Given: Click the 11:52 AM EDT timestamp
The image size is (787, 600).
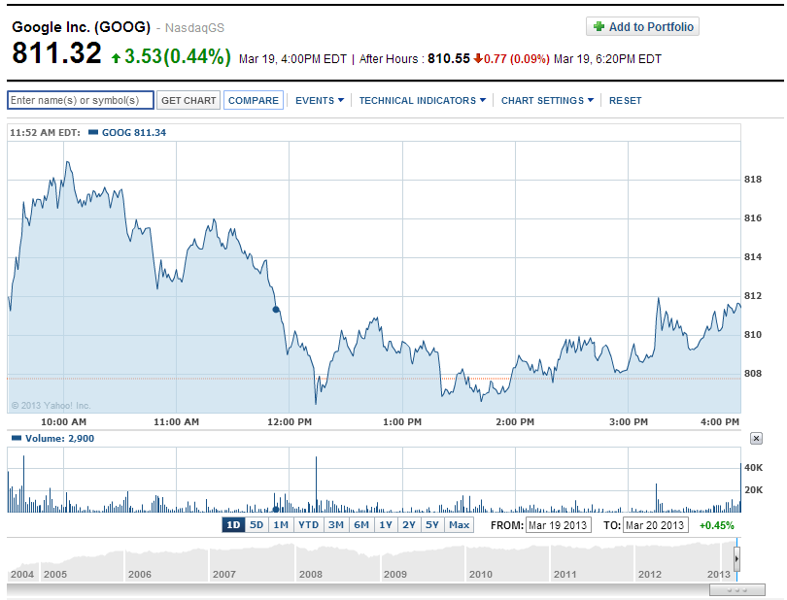Looking at the screenshot, I should [45, 132].
